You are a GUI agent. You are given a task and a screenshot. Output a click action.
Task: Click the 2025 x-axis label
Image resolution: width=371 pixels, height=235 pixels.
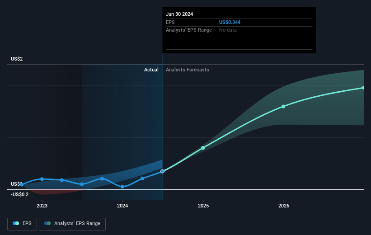click(x=203, y=206)
